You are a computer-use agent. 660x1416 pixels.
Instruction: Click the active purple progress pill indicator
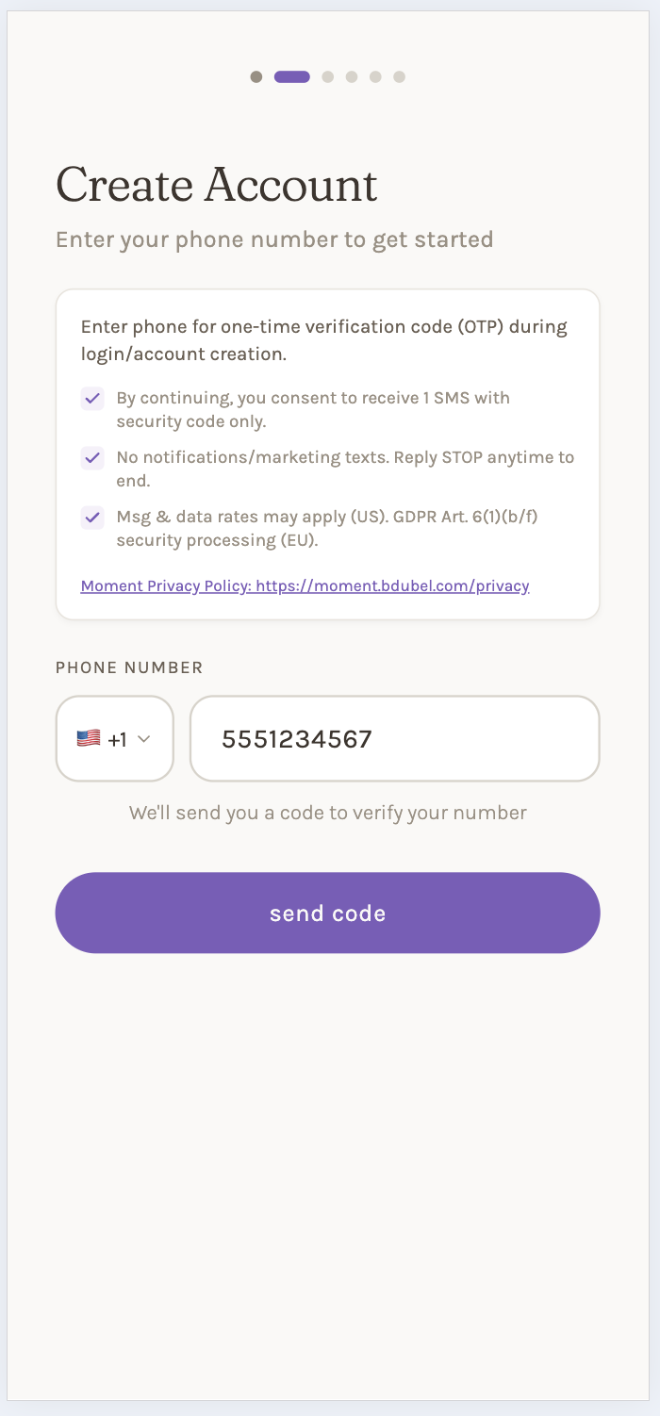[x=292, y=76]
